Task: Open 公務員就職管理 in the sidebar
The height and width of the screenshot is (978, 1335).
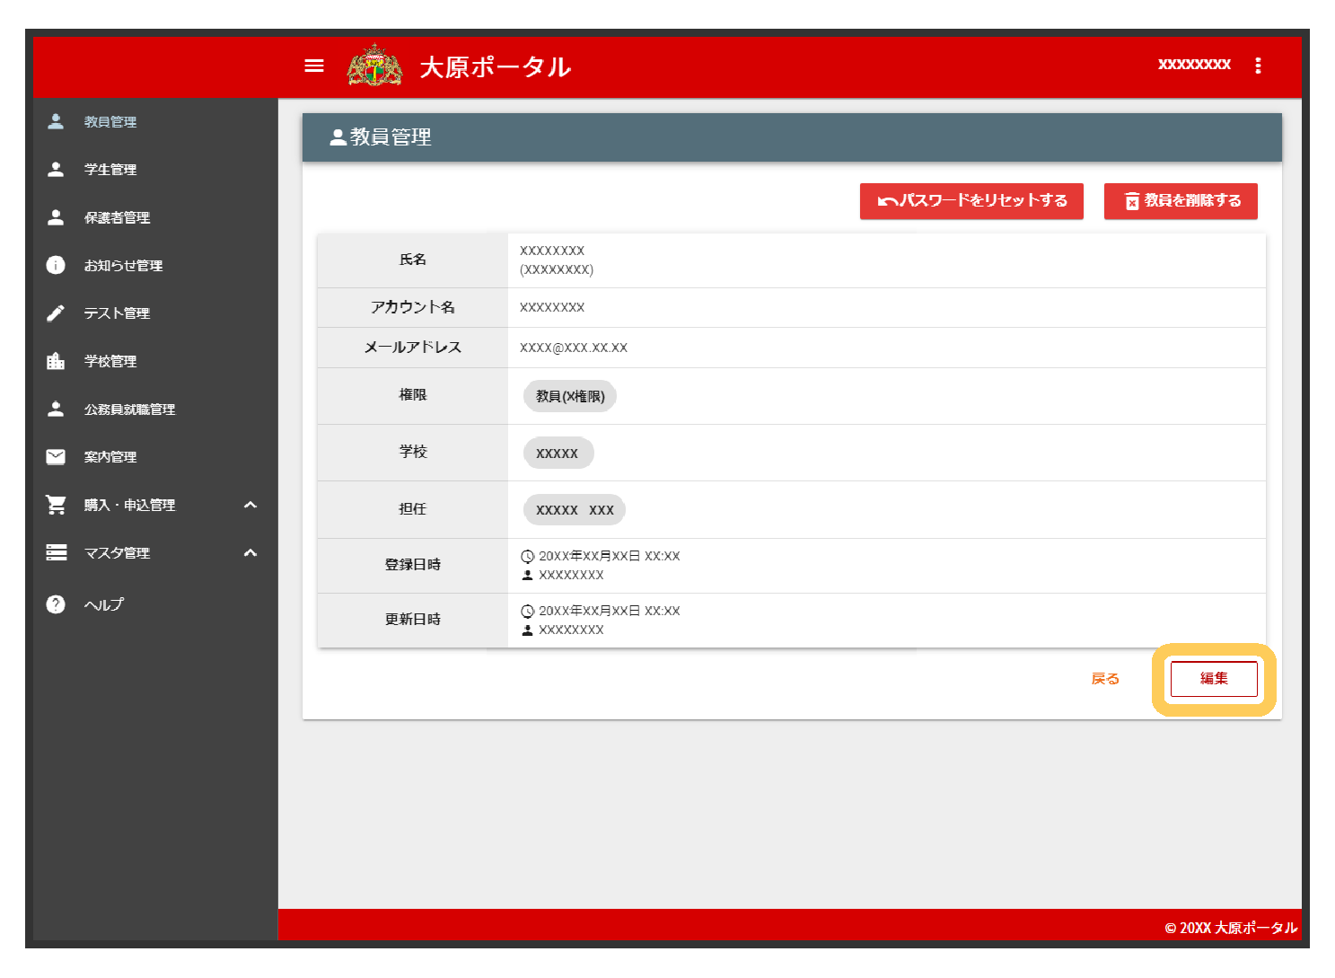Action: point(129,409)
